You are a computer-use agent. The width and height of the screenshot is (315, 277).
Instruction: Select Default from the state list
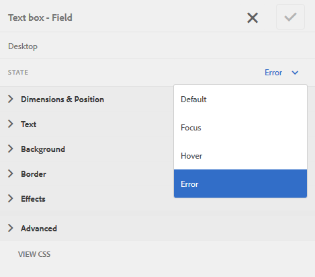[240, 100]
